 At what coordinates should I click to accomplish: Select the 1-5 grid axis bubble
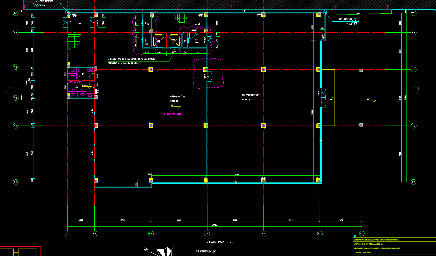(x=264, y=233)
